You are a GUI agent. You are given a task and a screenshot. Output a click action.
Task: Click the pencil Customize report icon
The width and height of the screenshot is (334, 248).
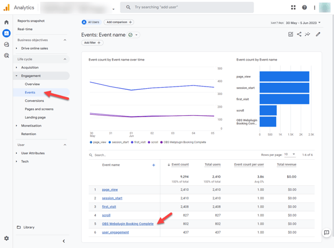[x=318, y=34]
